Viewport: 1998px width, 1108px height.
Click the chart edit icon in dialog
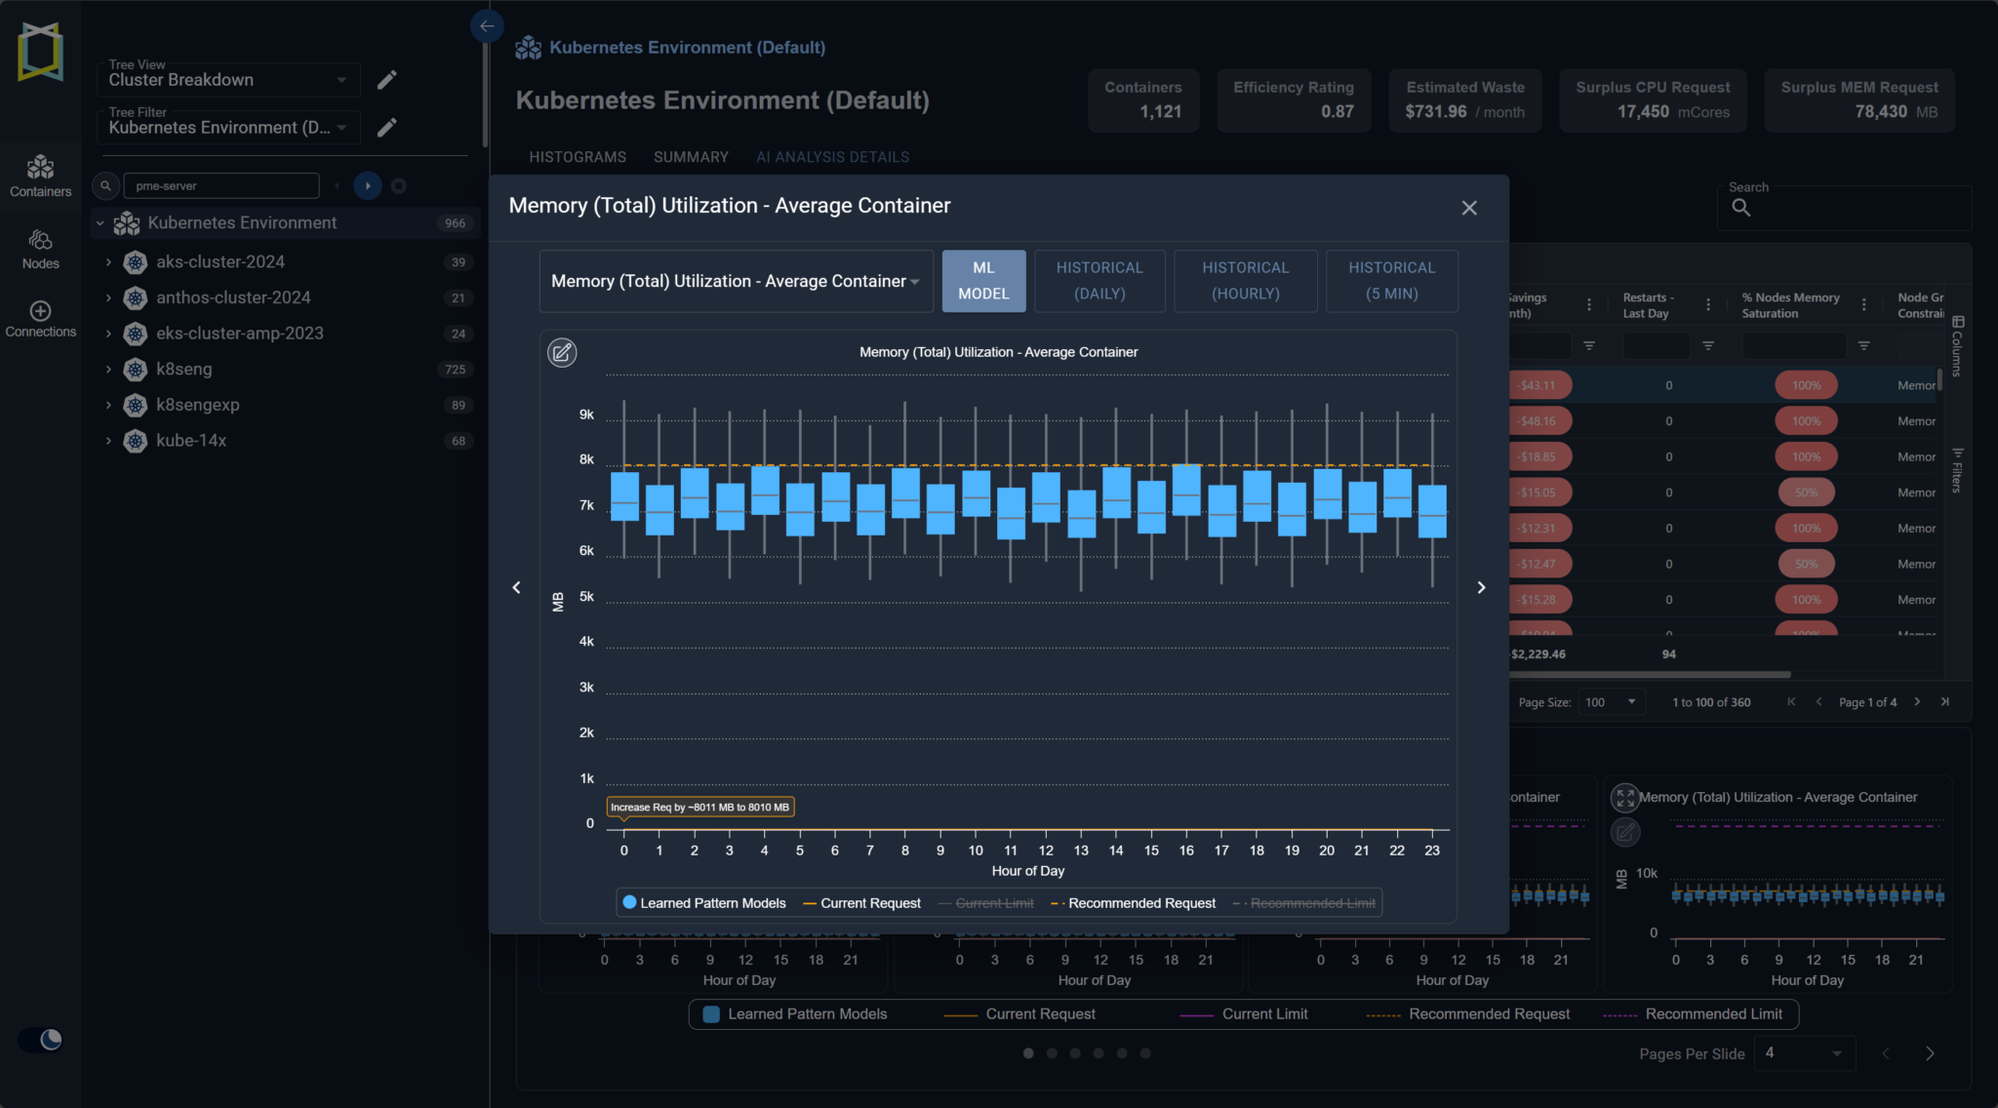[x=562, y=352]
